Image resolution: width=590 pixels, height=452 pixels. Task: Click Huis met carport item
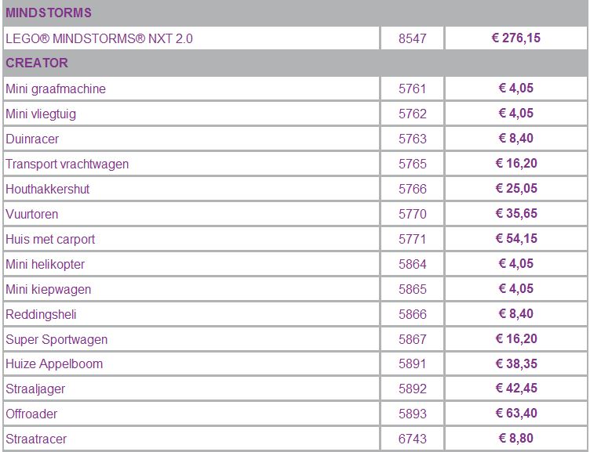coord(50,239)
